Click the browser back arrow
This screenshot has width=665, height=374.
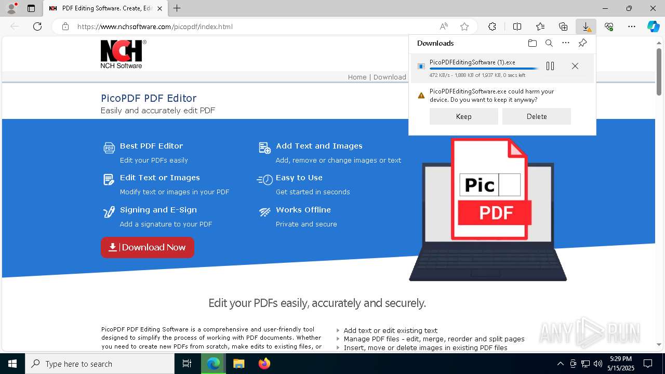coord(15,26)
